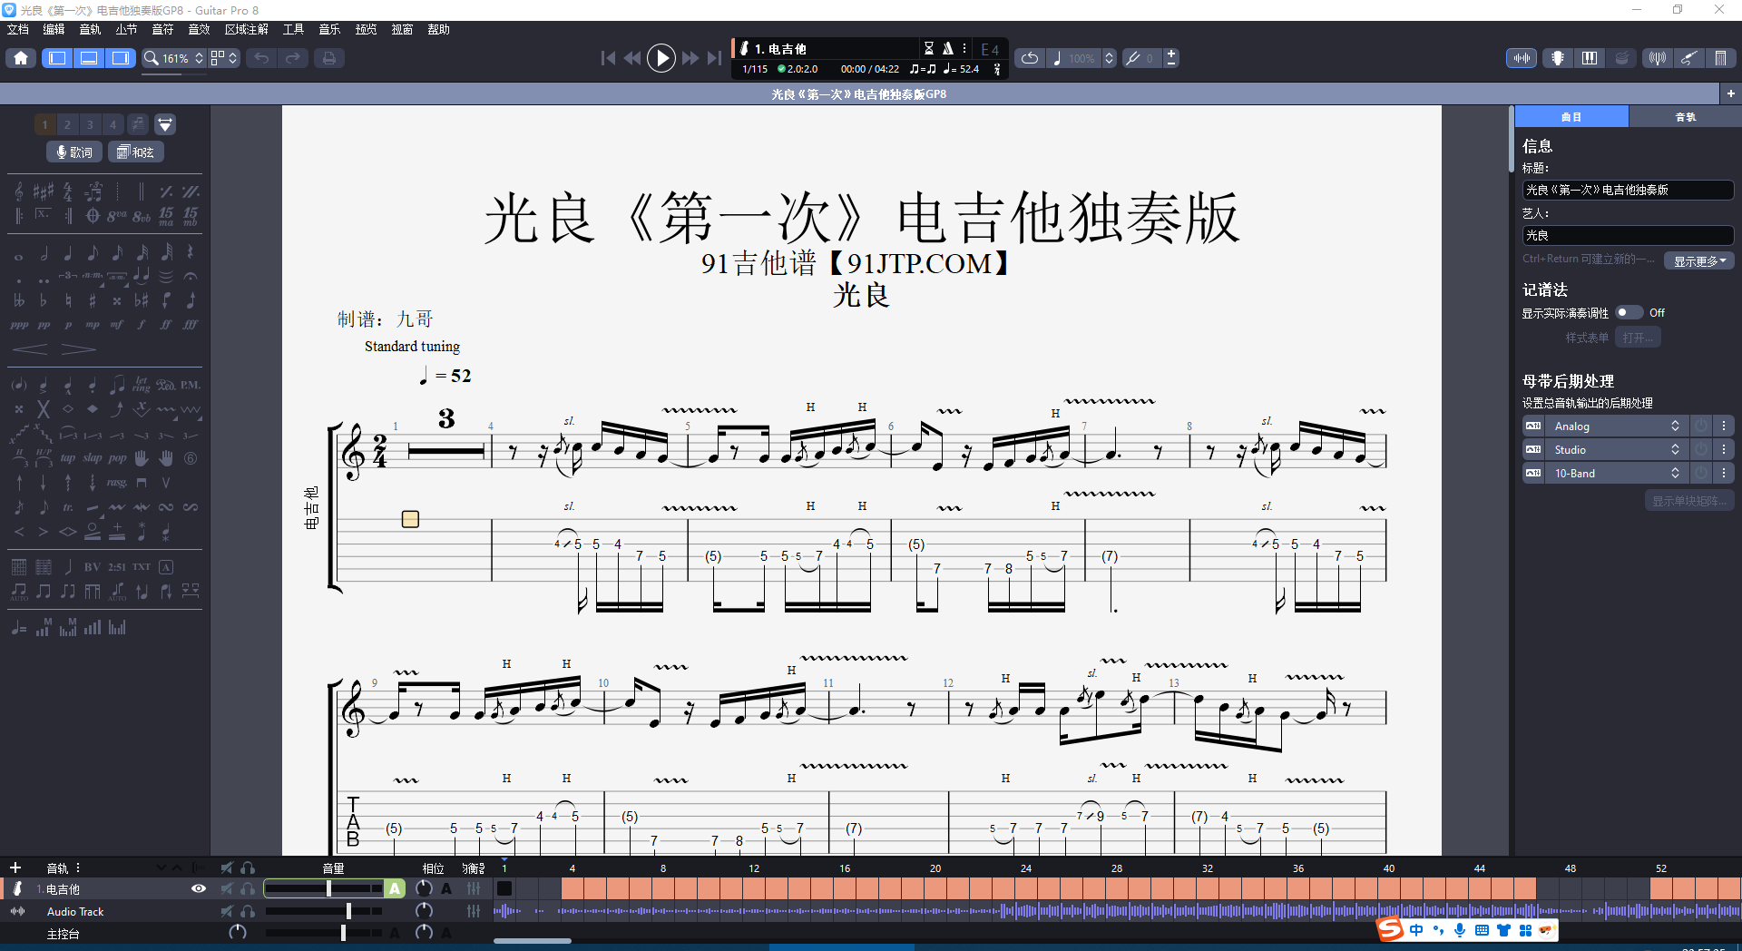Select voice 2 in the edit panel
This screenshot has width=1742, height=951.
tap(67, 124)
